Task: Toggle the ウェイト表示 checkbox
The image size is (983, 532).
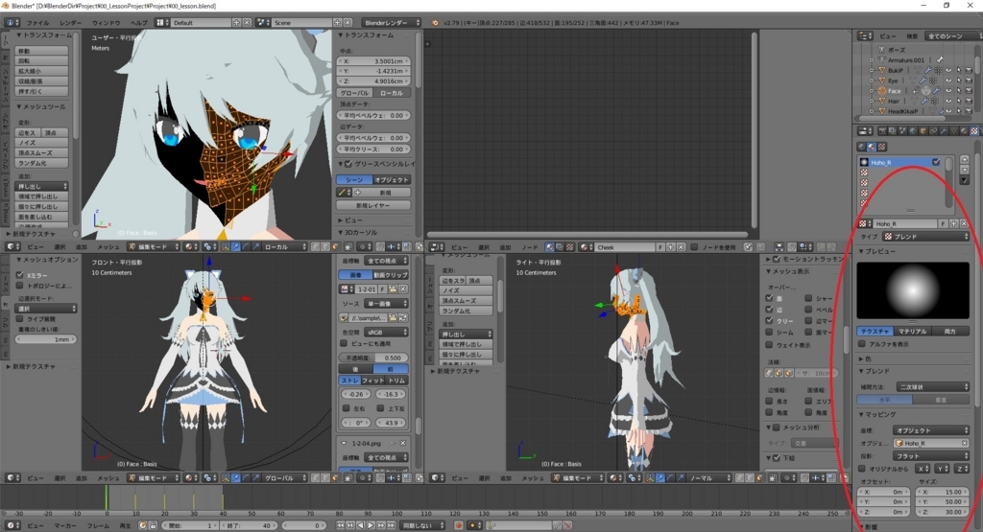Action: point(769,344)
